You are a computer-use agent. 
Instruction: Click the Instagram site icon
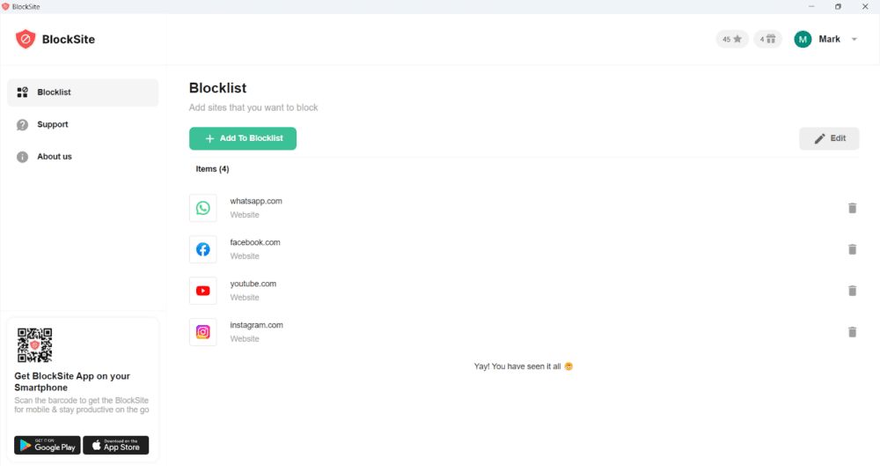[x=203, y=331]
